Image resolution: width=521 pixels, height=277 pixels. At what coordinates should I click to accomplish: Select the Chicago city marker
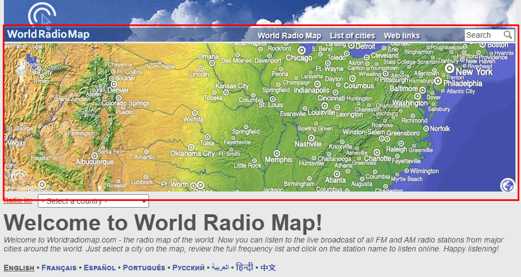[x=302, y=50]
